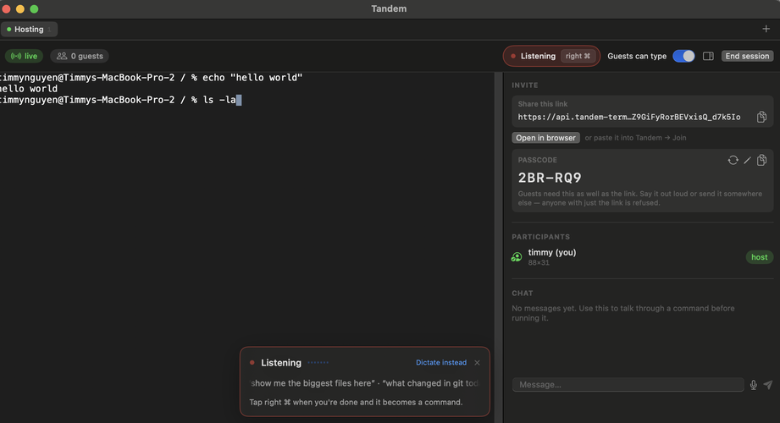Open the invite link in browser
The image size is (780, 423).
point(545,138)
